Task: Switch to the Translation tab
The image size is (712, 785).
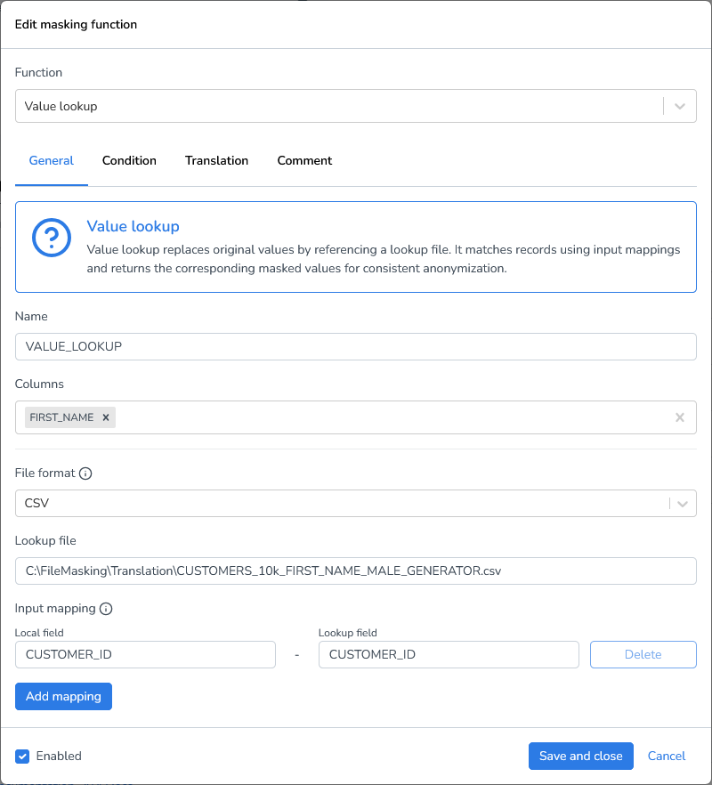Action: coord(216,161)
